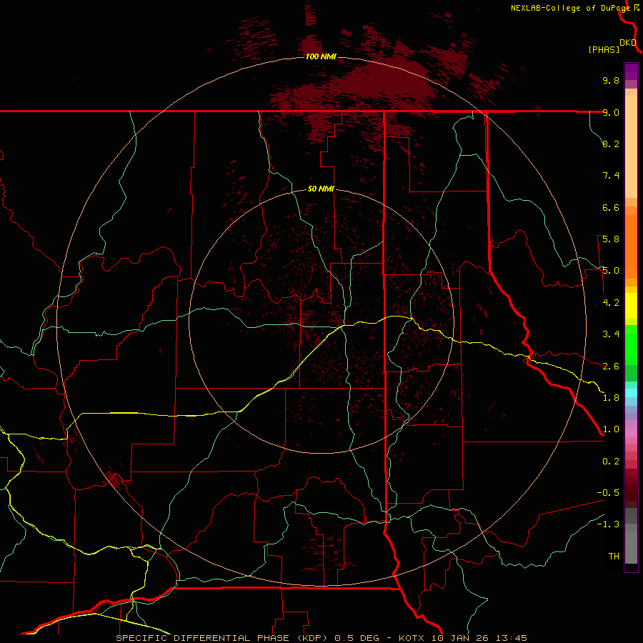Click the 9.0 value on the scale
The width and height of the screenshot is (643, 643).
coord(611,112)
